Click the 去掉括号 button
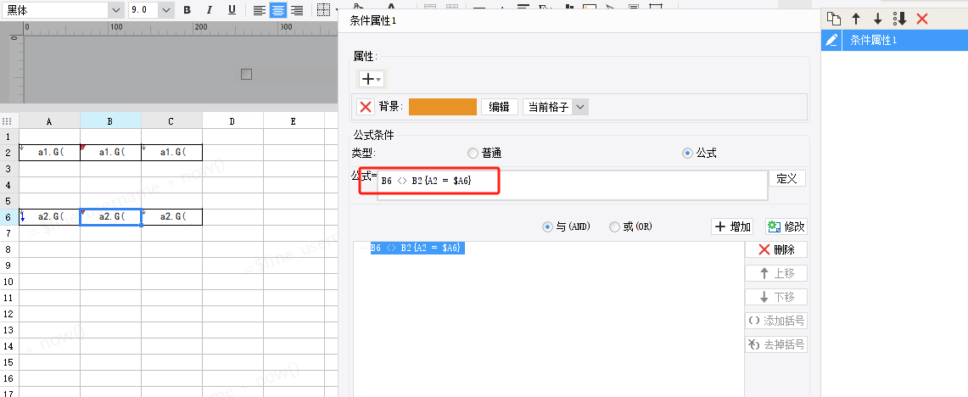This screenshot has width=968, height=397. tap(776, 344)
